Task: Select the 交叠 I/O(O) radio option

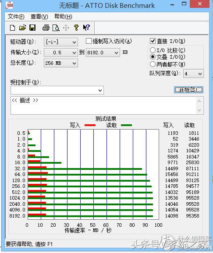Action: 153,57
